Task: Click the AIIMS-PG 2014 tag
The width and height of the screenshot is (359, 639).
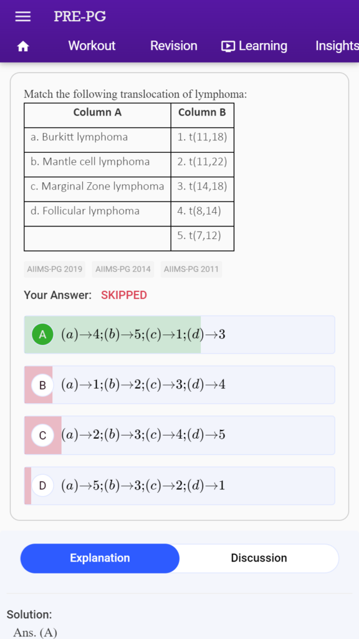Action: pos(123,269)
